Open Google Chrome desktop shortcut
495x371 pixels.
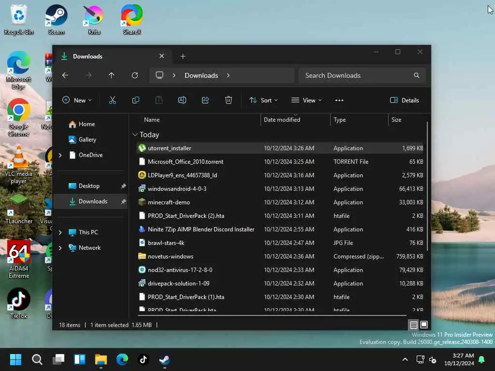pyautogui.click(x=19, y=117)
